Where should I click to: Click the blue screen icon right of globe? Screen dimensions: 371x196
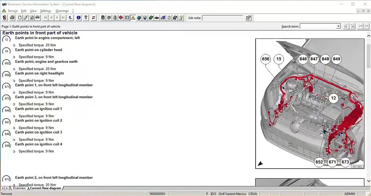[x=145, y=18]
